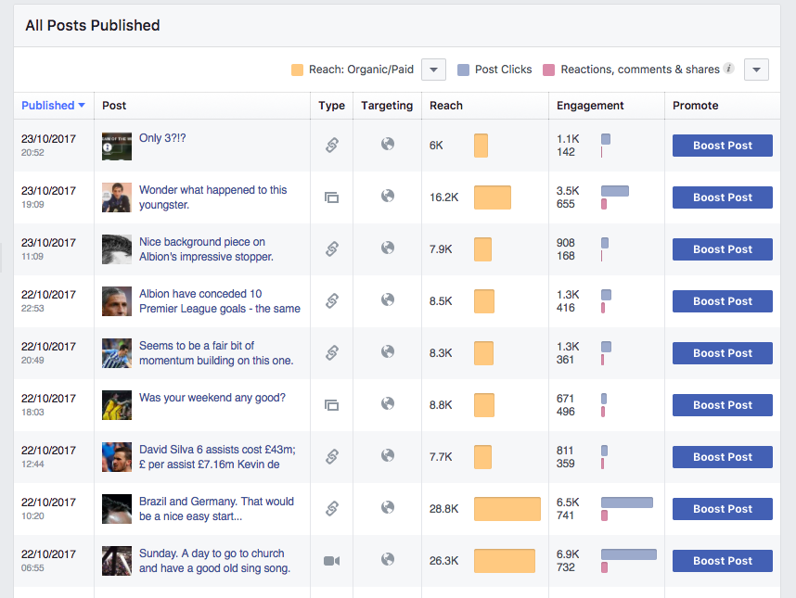Open the 'Nice background piece on Albion's' post link
Image resolution: width=796 pixels, height=598 pixels.
pyautogui.click(x=206, y=249)
